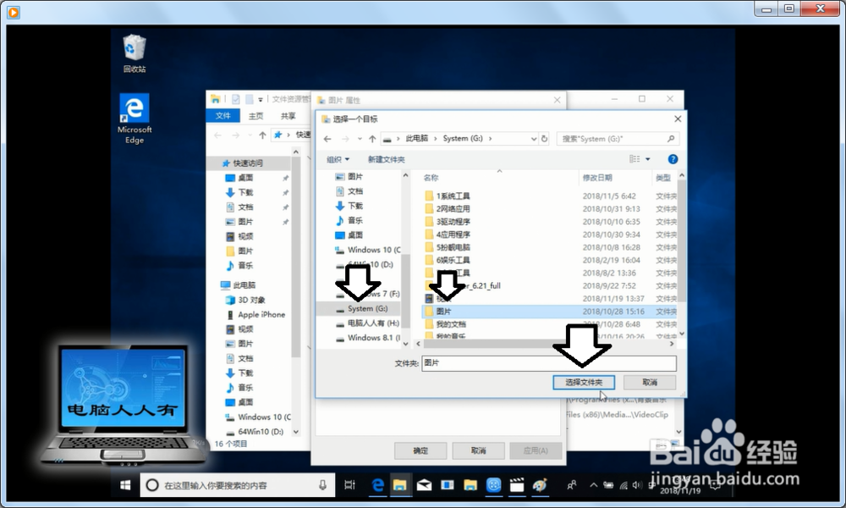Screen dimensions: 846x508
Task: Open the People icon in the taskbar
Action: click(572, 485)
